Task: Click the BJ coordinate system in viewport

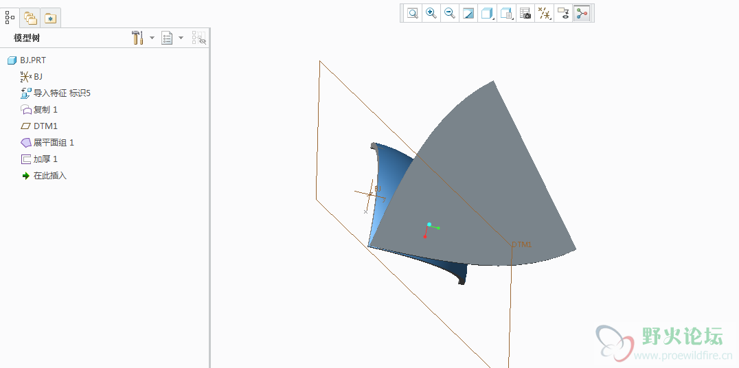Action: [x=370, y=194]
